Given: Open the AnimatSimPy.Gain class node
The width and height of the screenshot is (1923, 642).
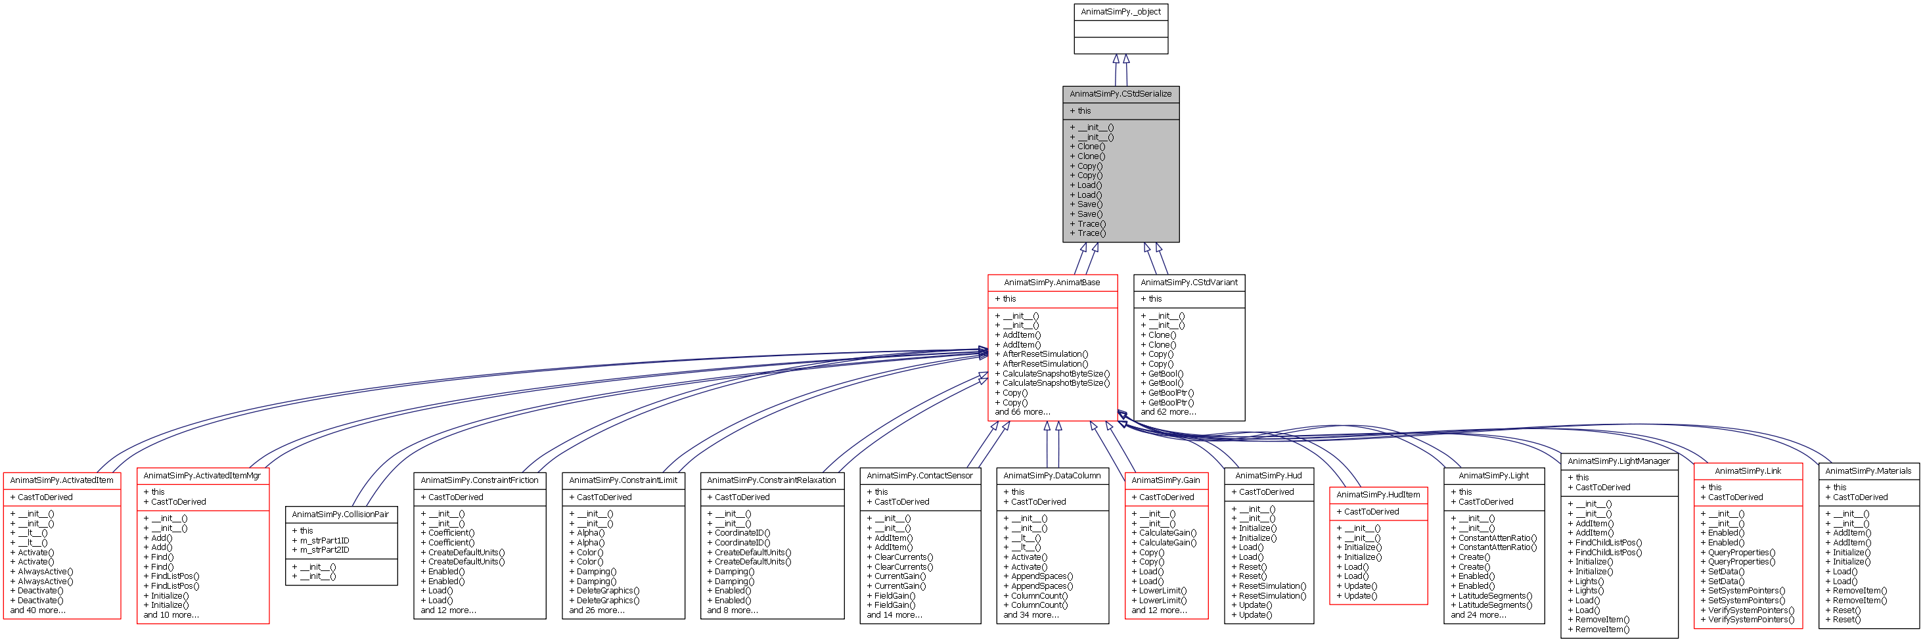Looking at the screenshot, I should (1166, 545).
